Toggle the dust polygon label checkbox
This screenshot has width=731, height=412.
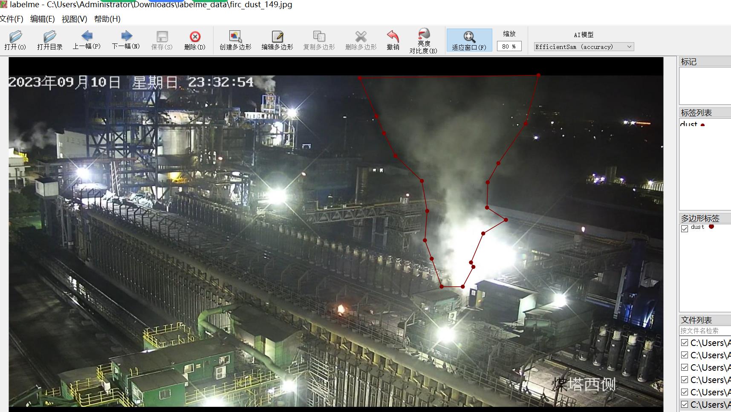(685, 229)
